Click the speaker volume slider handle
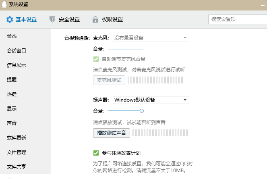267x179 pixels. [142, 110]
